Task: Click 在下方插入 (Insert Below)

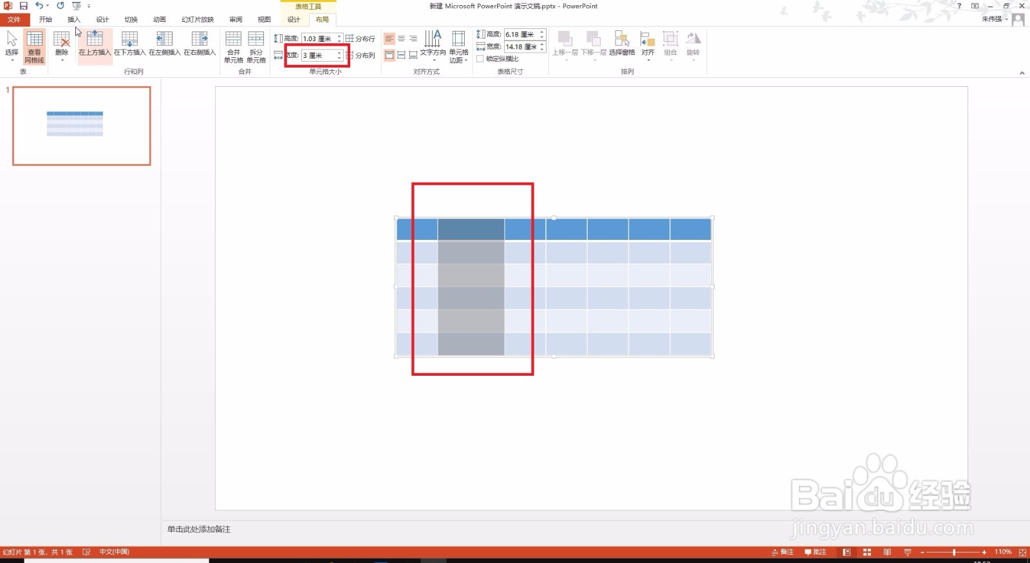Action: (x=129, y=44)
